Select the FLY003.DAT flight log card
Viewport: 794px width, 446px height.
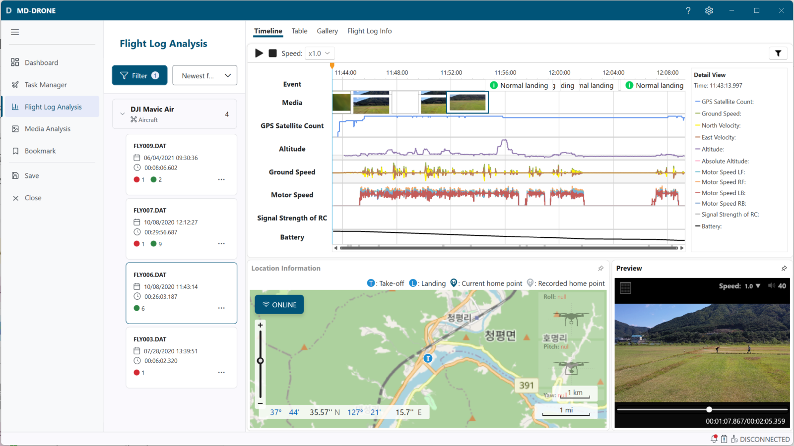[181, 357]
